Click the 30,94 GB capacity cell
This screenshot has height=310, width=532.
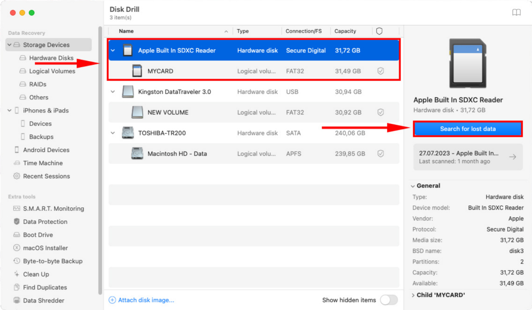[x=348, y=92]
